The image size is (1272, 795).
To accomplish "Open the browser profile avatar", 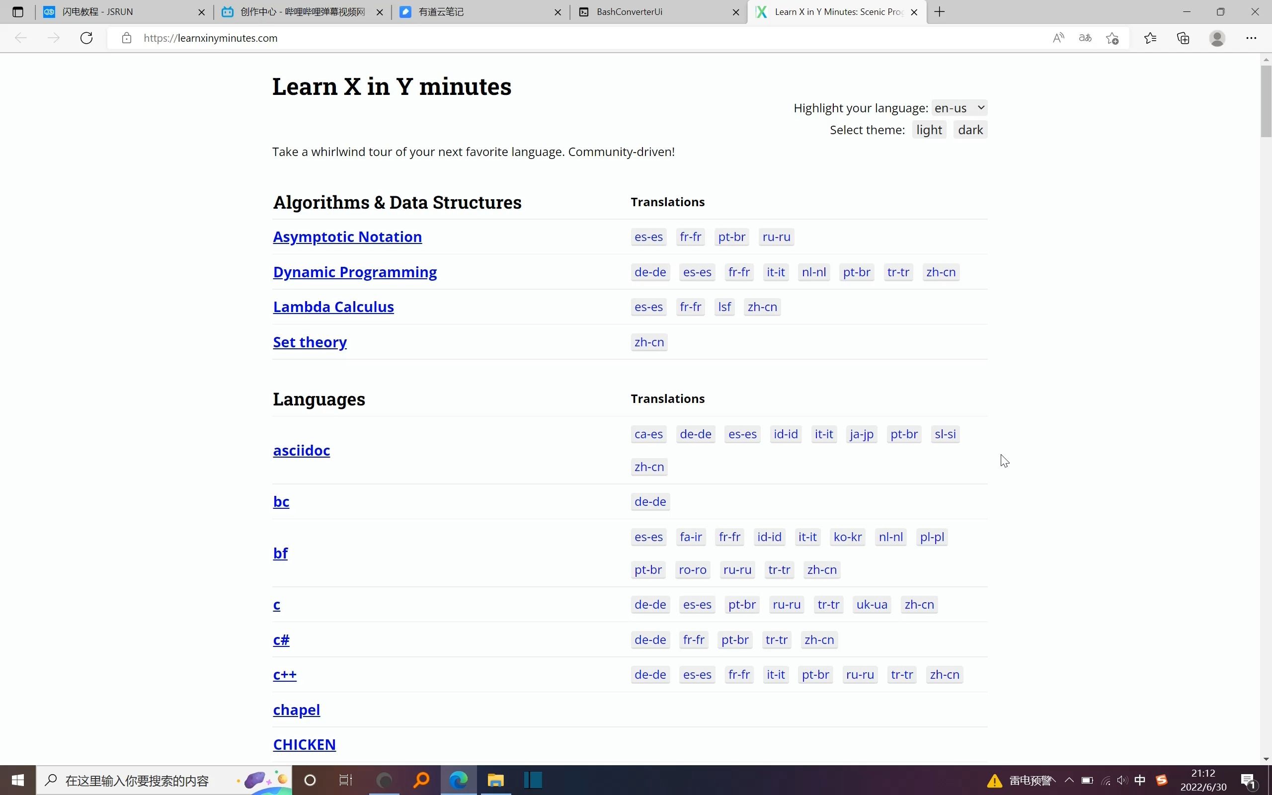I will point(1217,38).
